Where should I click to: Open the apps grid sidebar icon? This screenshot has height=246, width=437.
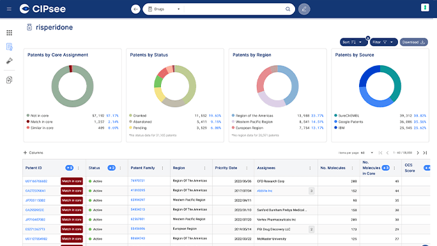click(9, 33)
